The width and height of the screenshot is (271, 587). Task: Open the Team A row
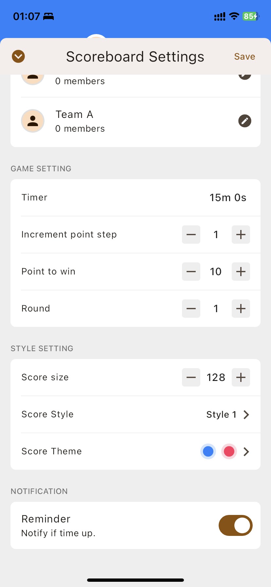[x=131, y=121]
